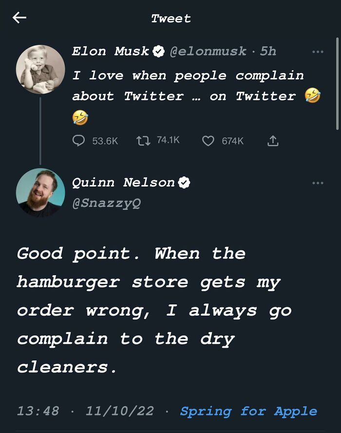
Task: Open Elon Musk's profile picture
Action: [40, 69]
